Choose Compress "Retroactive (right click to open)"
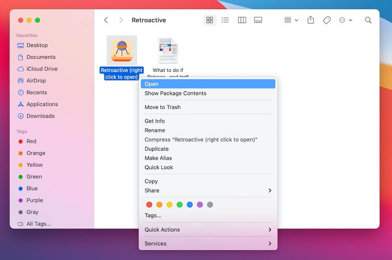Screen dimensions: 392x260 coord(208,139)
